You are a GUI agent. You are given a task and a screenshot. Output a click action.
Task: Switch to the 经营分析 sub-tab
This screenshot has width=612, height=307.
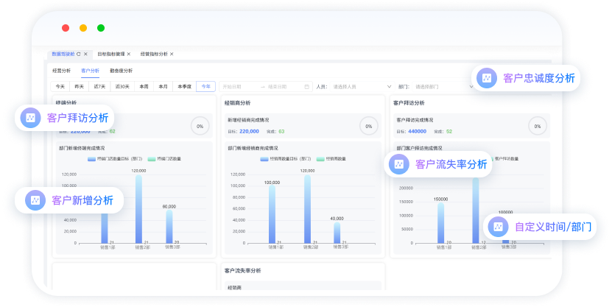point(62,71)
